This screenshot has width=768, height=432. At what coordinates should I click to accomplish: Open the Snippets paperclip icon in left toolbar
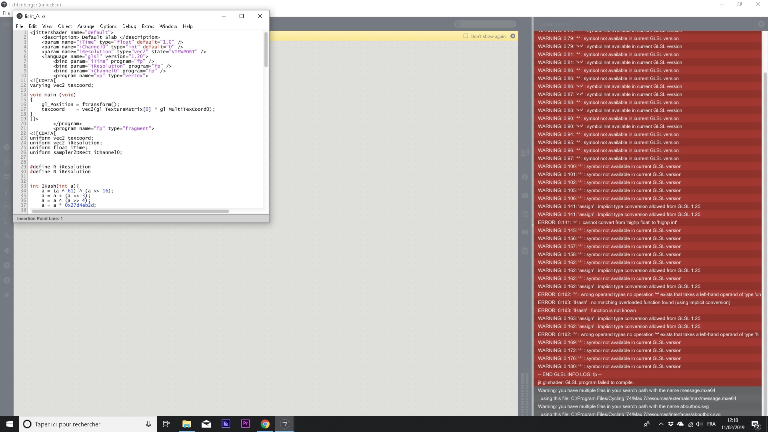(x=7, y=236)
